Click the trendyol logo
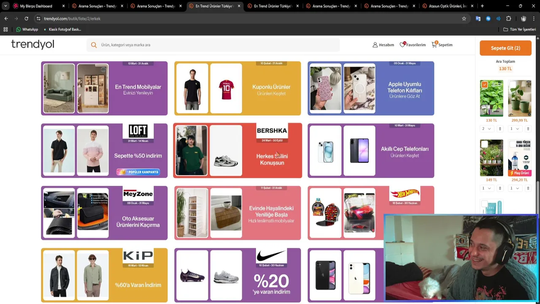This screenshot has width=540, height=304. 32,44
